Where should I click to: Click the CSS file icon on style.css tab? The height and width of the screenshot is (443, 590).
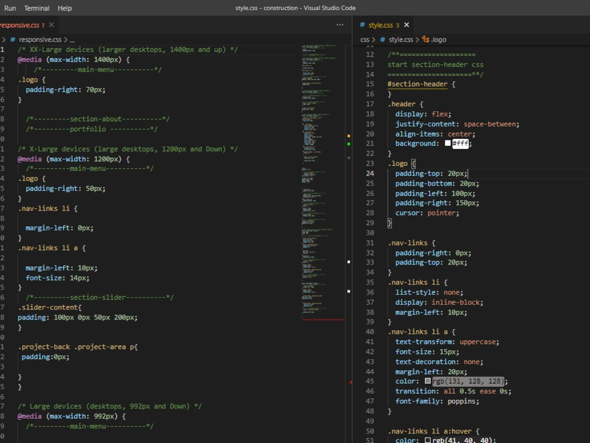(x=362, y=25)
